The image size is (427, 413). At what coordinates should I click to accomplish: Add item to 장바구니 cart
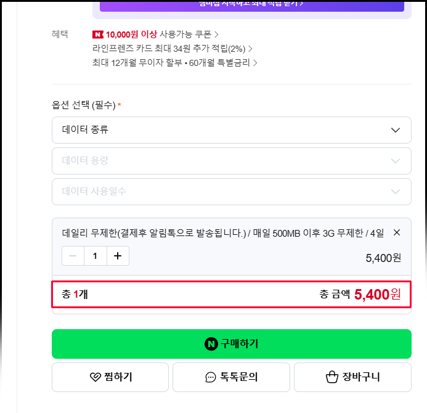point(352,377)
